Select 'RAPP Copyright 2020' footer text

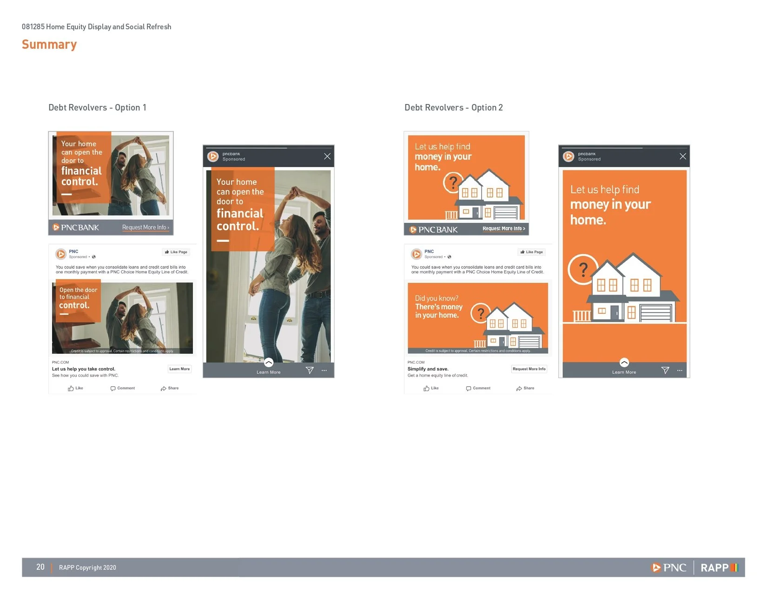point(87,567)
